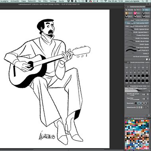Choose the DAUB | Spots brush
The height and width of the screenshot is (151, 151).
(137, 45)
